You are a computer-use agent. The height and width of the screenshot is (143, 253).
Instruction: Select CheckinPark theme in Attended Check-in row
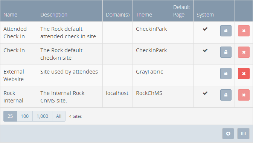[151, 29]
